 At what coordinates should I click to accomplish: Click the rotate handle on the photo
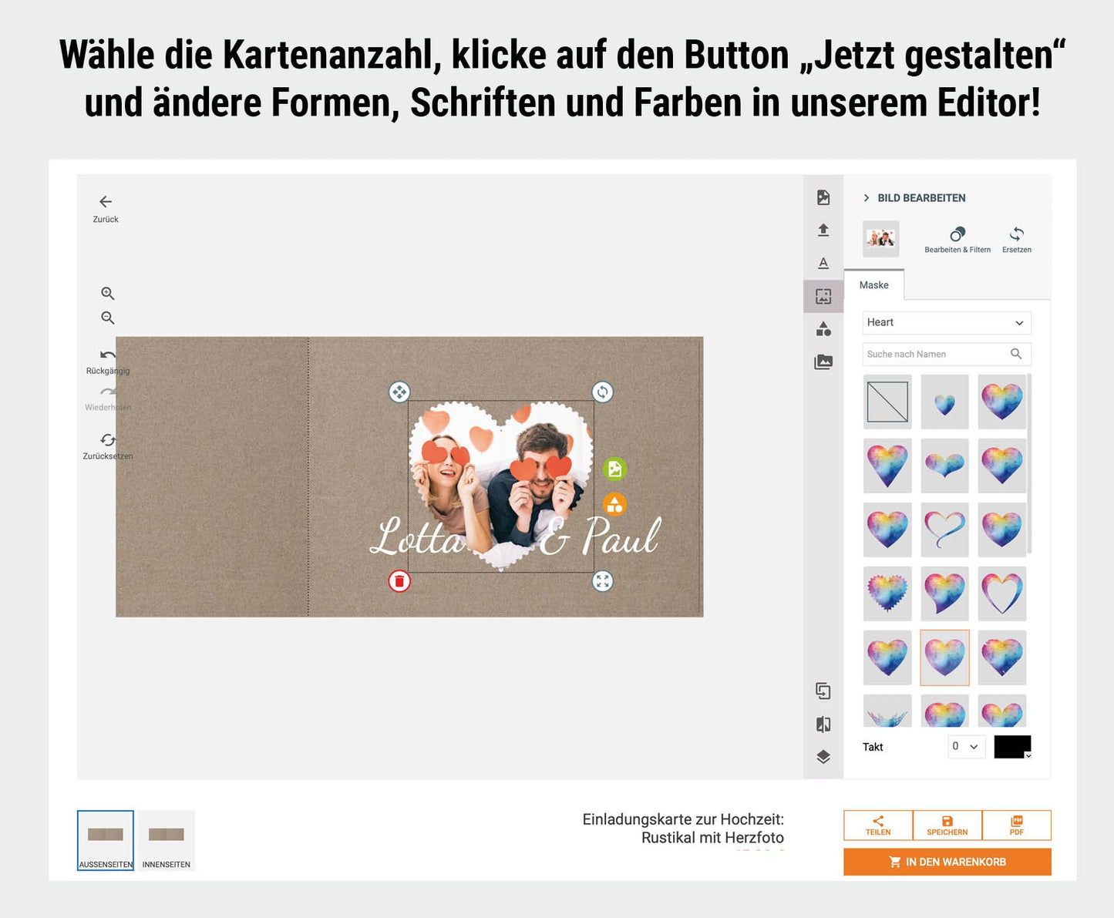[x=603, y=392]
